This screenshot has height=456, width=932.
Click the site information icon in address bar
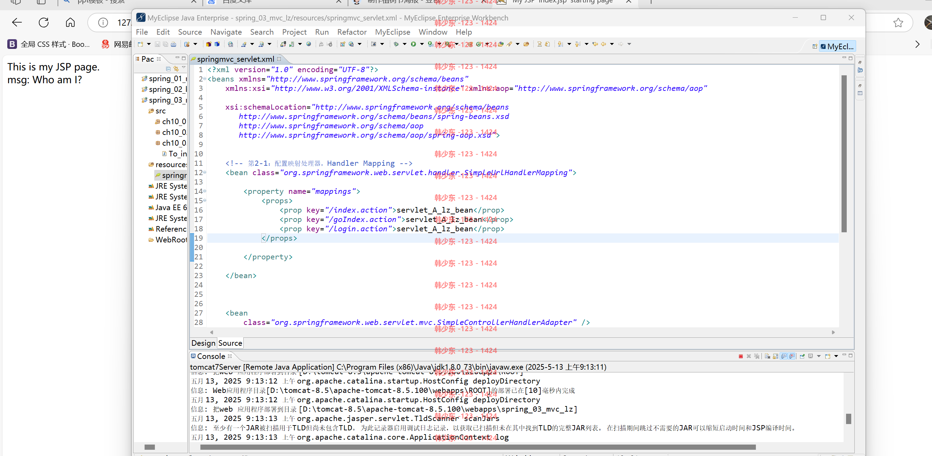pos(103,23)
